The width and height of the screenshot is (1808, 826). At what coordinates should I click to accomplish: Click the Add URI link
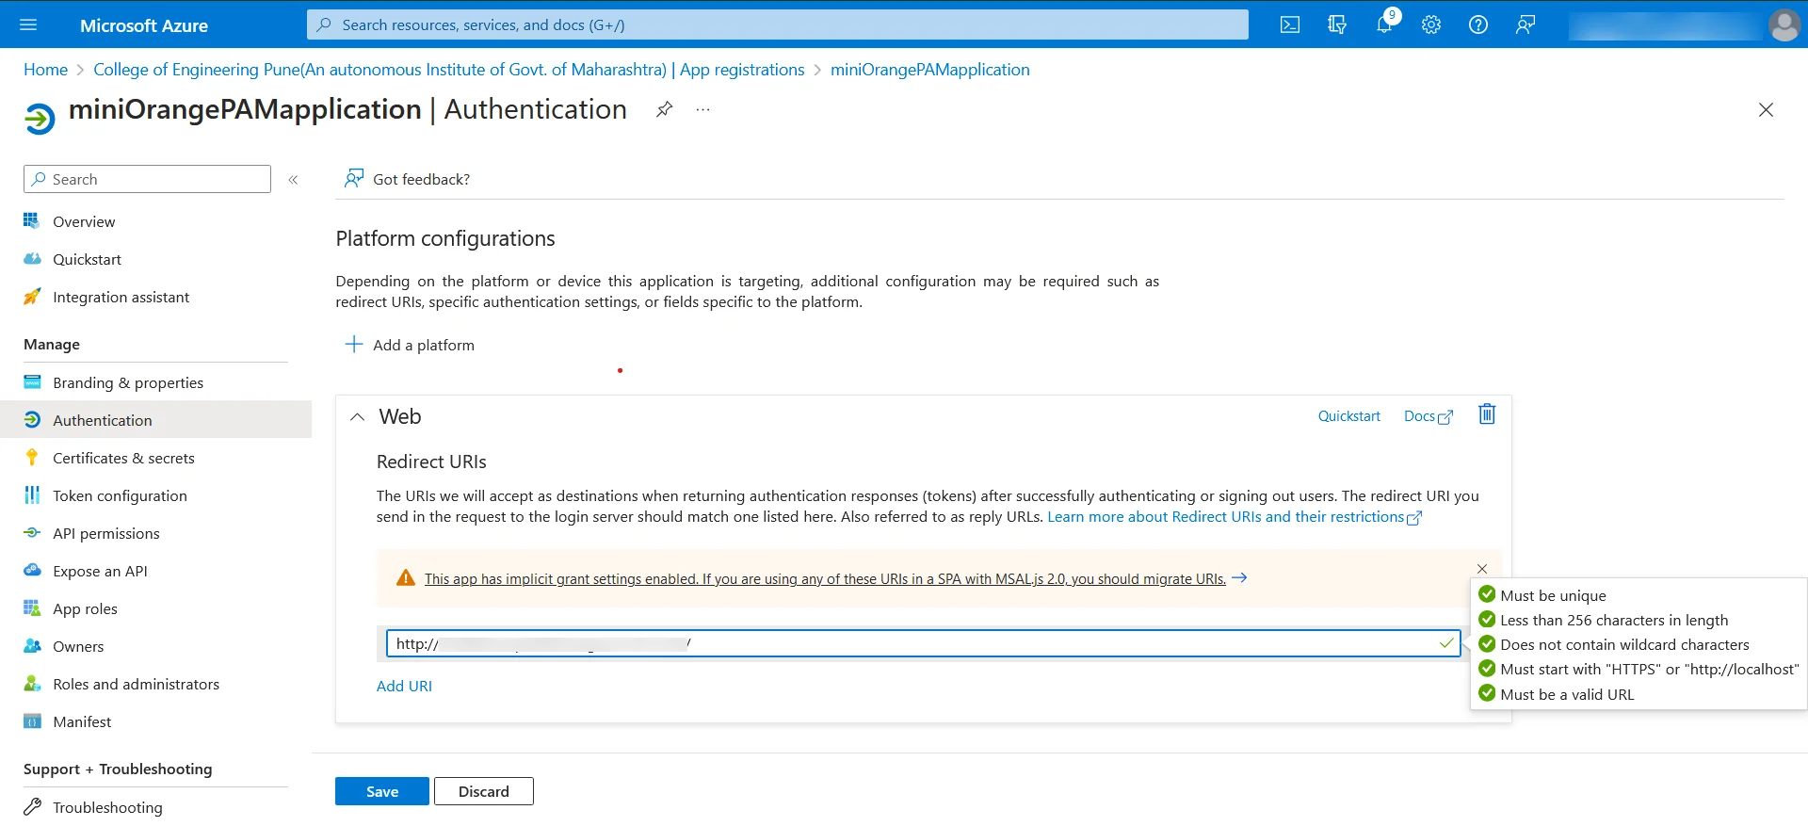coord(404,686)
